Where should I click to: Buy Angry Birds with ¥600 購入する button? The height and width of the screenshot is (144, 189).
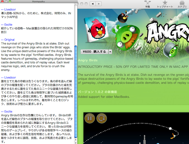[x=94, y=52]
